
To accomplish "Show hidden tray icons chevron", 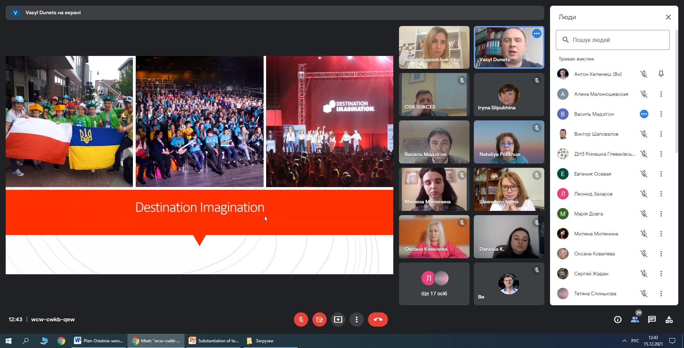I will coord(624,341).
